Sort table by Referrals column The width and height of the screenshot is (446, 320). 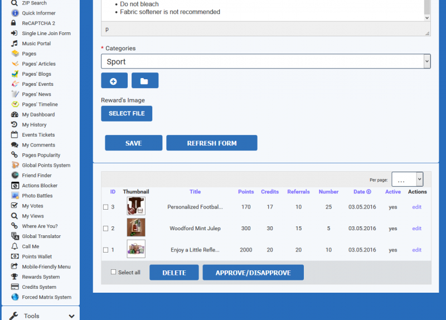coord(298,192)
